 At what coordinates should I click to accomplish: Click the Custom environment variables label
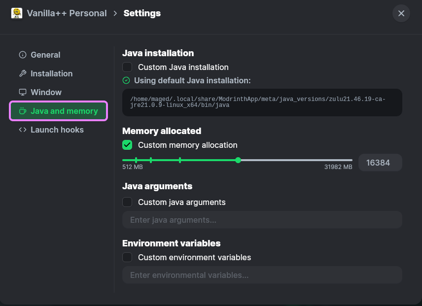coord(195,258)
